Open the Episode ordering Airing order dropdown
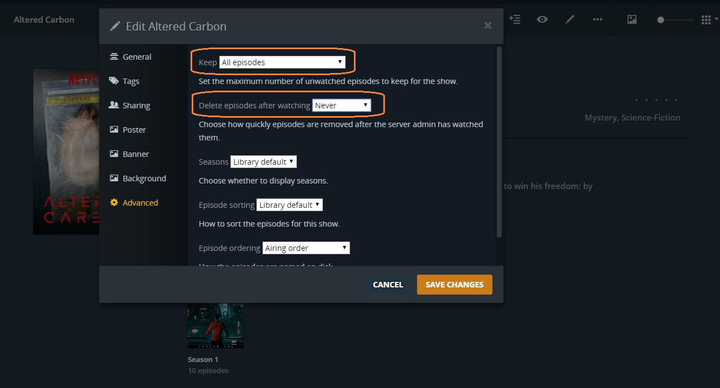This screenshot has height=388, width=720. (x=306, y=248)
